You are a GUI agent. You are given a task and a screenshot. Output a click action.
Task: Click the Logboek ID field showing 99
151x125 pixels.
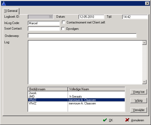[x=41, y=17]
